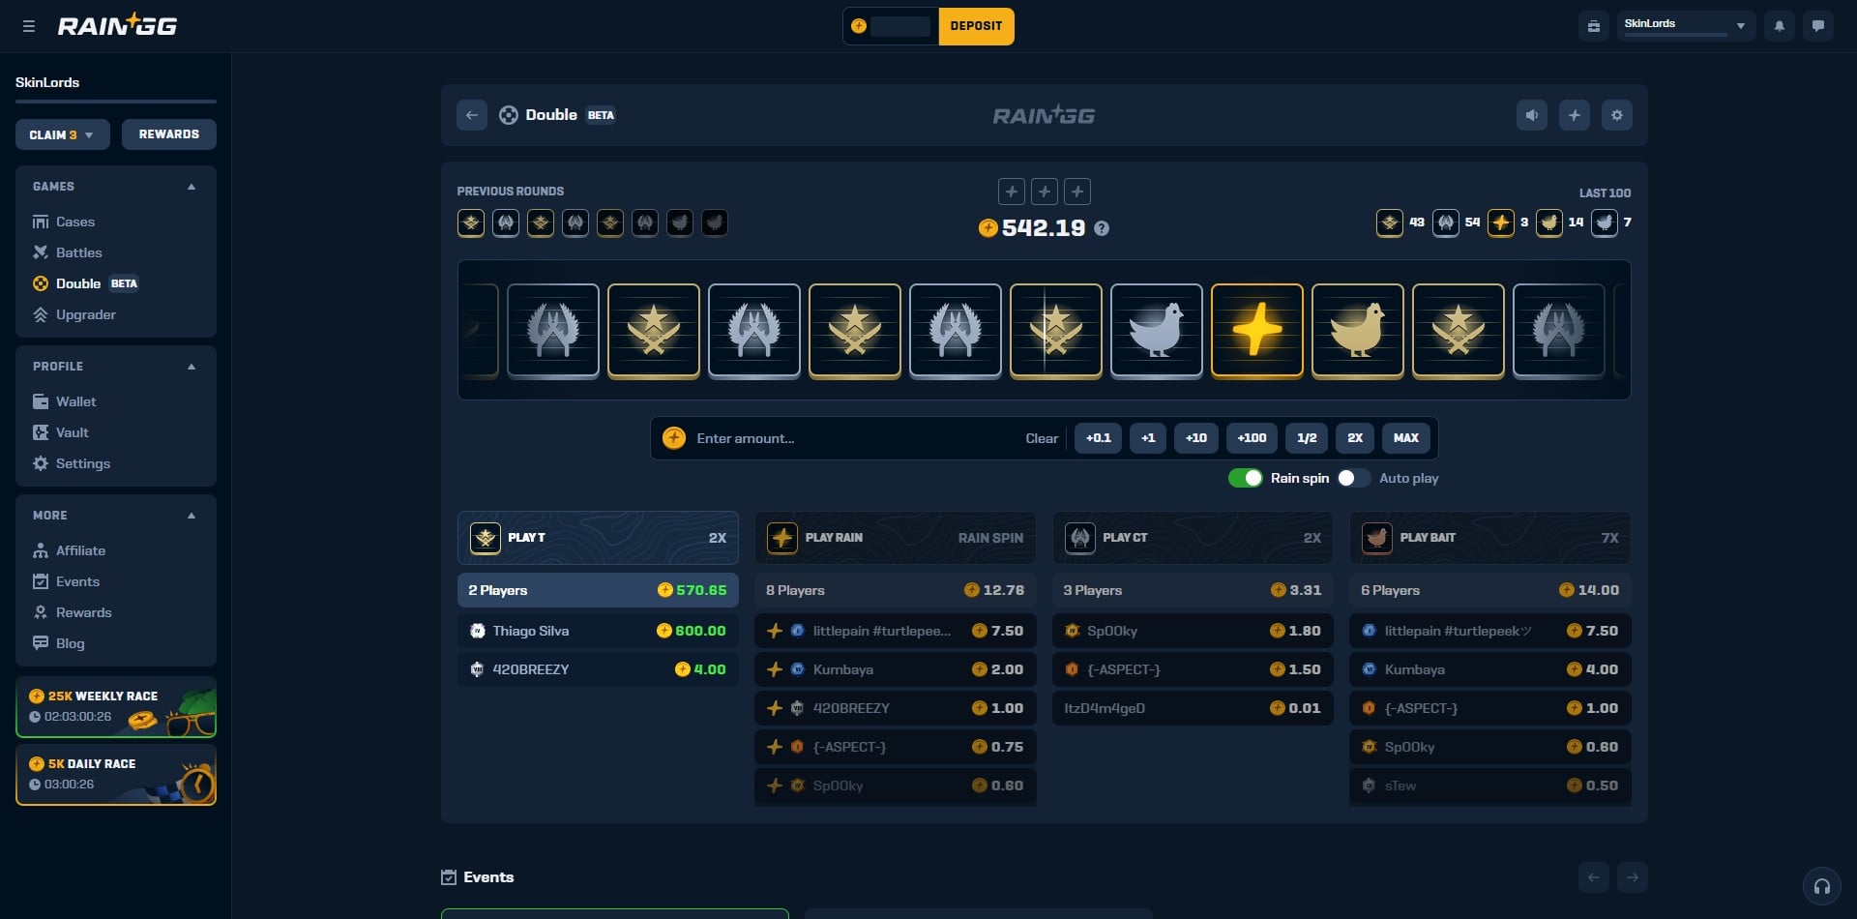Click next Events arrow
This screenshot has height=919, width=1857.
(x=1632, y=877)
